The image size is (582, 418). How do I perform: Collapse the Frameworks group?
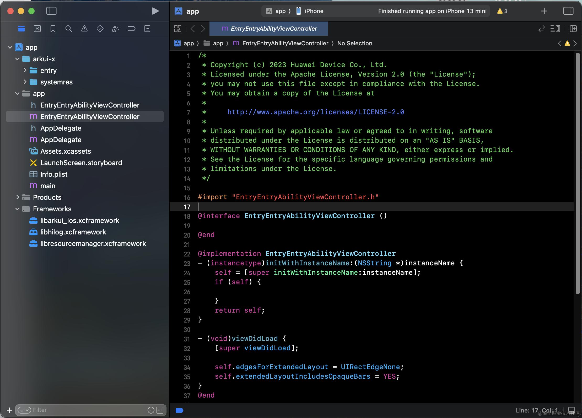pos(18,209)
